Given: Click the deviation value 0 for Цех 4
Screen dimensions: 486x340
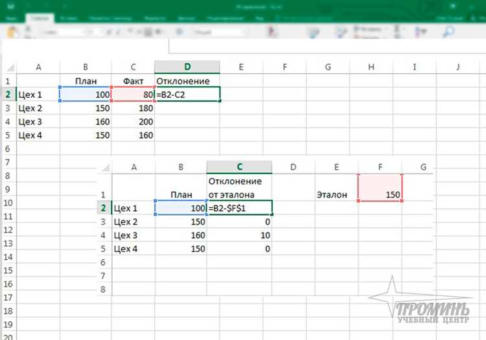Looking at the screenshot, I should pyautogui.click(x=239, y=249).
